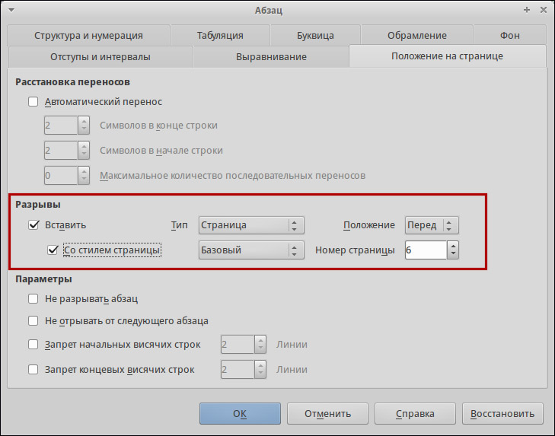
Task: Click the Параметры section heading
Action: 43,278
